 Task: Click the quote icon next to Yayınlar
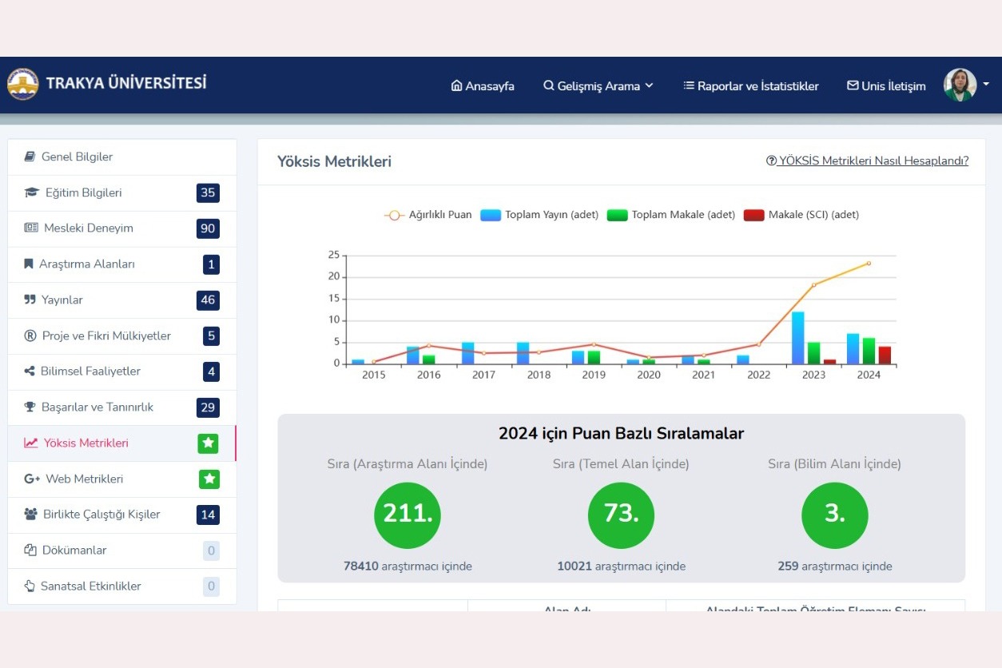click(x=30, y=300)
